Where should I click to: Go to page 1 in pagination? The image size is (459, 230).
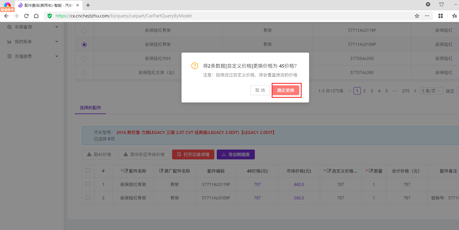pos(357,91)
